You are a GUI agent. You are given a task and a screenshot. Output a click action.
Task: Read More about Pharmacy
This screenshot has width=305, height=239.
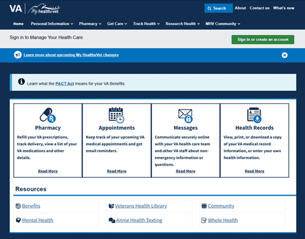(x=48, y=171)
